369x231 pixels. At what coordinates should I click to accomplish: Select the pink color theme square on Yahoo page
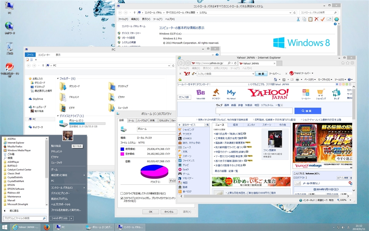[341, 84]
